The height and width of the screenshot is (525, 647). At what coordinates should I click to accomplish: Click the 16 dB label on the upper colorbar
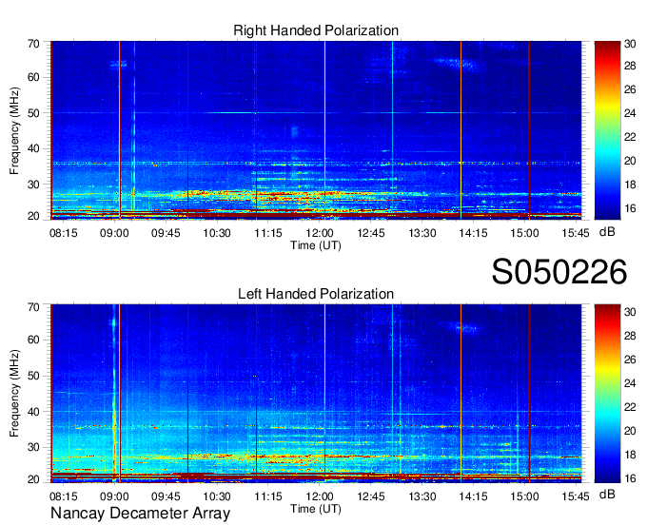630,208
